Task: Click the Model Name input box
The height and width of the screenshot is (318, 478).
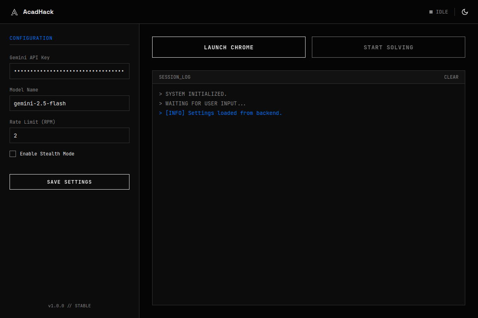Action: click(x=69, y=103)
